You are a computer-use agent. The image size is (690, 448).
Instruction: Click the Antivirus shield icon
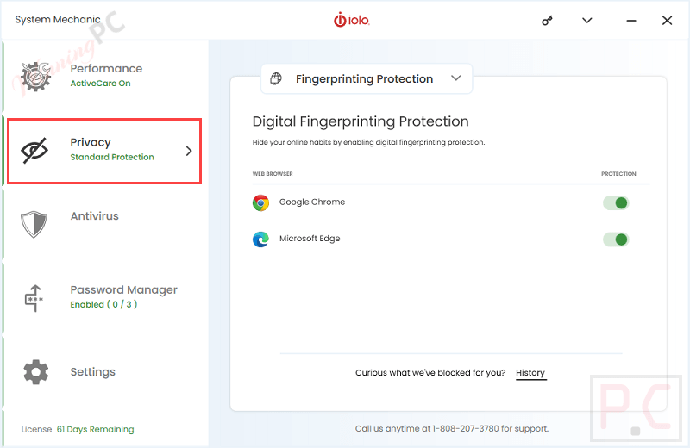34,224
